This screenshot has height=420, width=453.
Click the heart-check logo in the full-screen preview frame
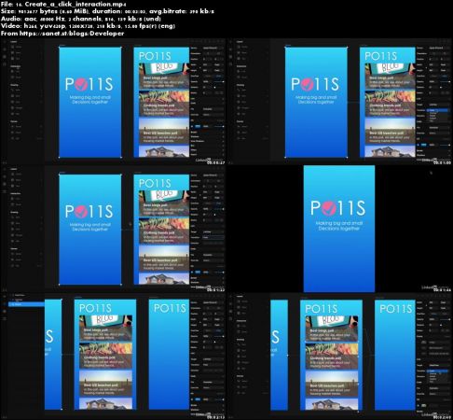[x=329, y=208]
